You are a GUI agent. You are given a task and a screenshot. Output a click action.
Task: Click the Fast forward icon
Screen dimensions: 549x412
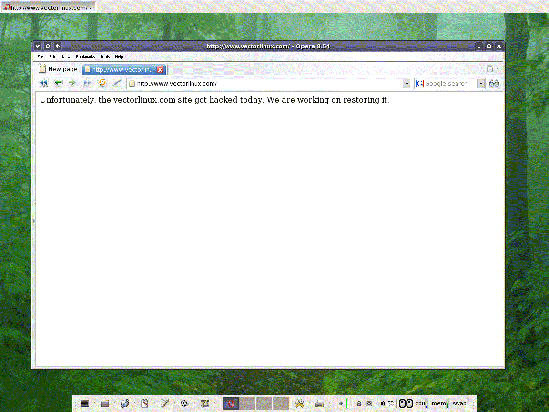tap(87, 83)
